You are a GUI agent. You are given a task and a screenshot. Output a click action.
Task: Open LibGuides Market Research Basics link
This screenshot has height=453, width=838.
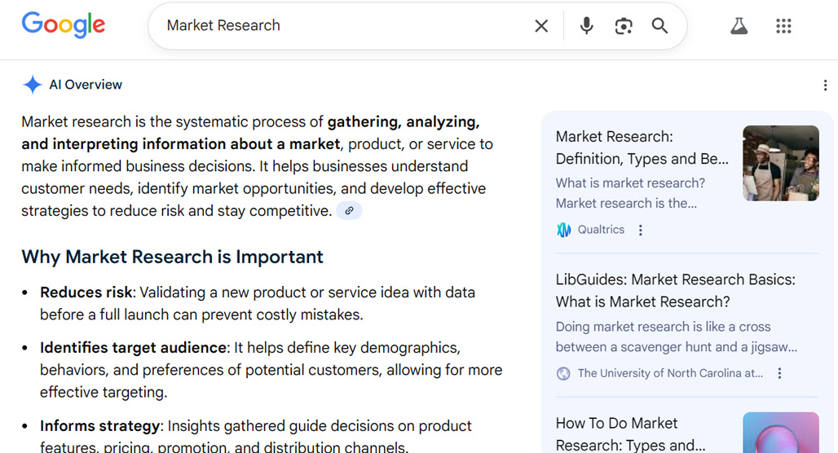676,291
